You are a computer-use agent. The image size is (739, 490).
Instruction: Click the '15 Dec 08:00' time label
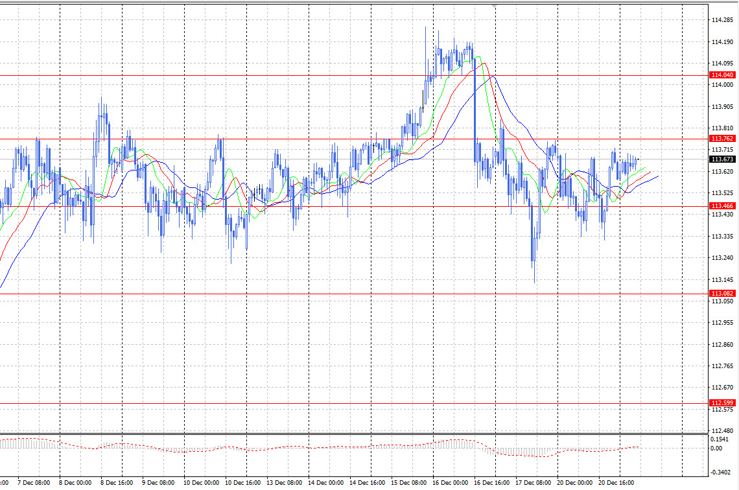pyautogui.click(x=408, y=483)
